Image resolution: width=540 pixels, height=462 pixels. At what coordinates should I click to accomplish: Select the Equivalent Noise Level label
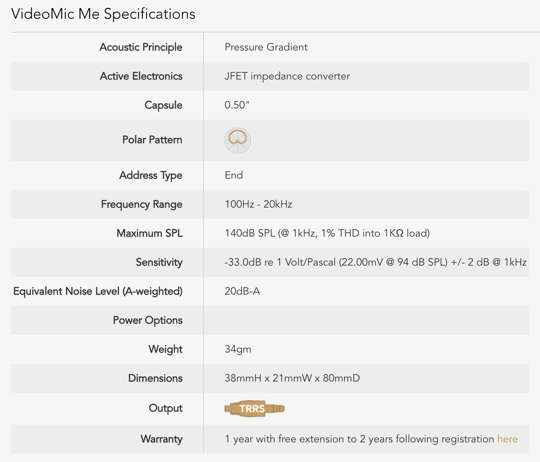98,291
